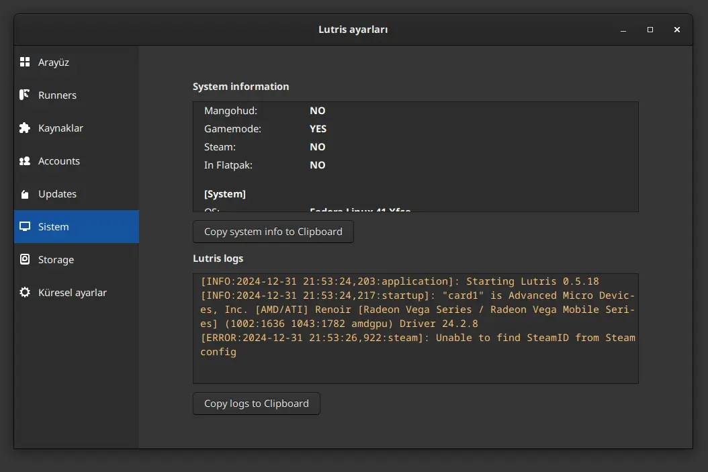Click the In Flatpak: label
The height and width of the screenshot is (472, 708).
coord(228,165)
